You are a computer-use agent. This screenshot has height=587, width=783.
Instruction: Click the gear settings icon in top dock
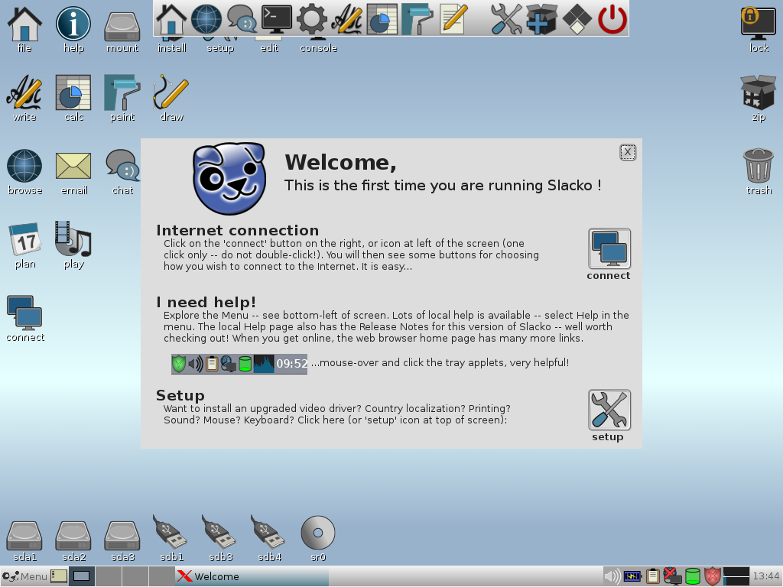point(312,19)
